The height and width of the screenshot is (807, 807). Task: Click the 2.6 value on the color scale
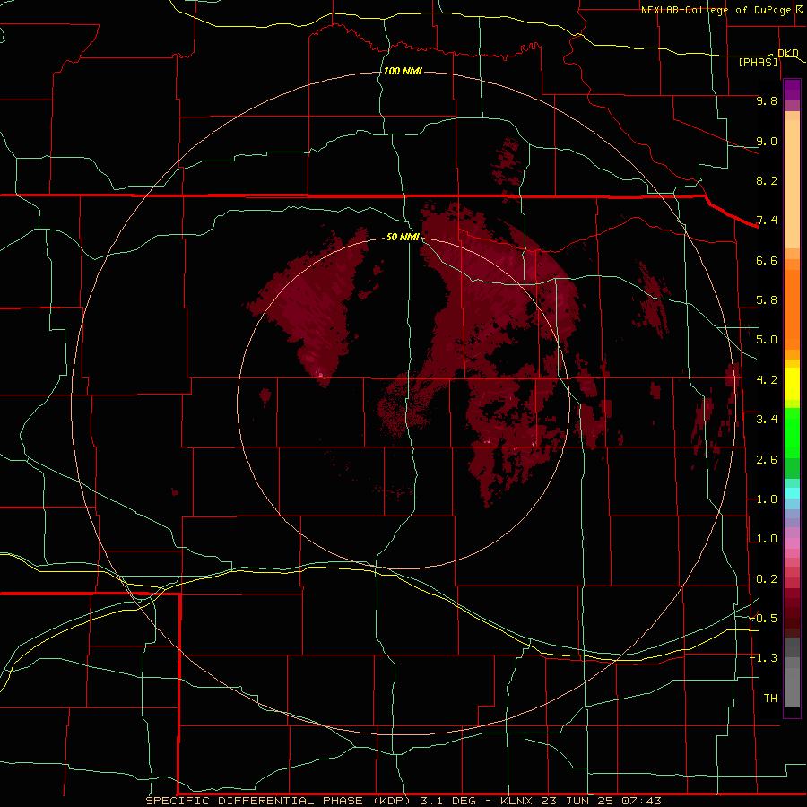point(767,460)
